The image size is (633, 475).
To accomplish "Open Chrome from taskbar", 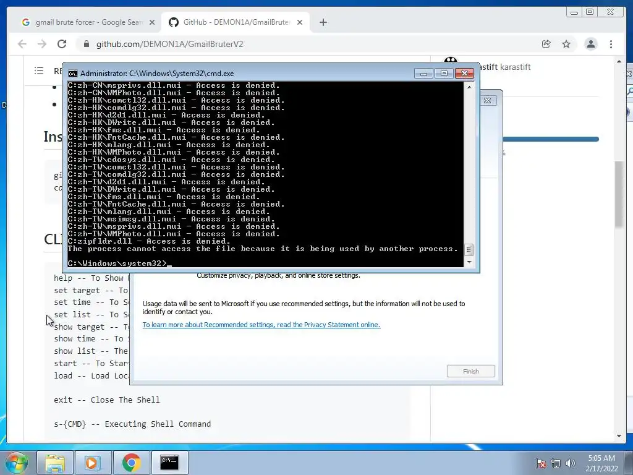I will (x=131, y=463).
